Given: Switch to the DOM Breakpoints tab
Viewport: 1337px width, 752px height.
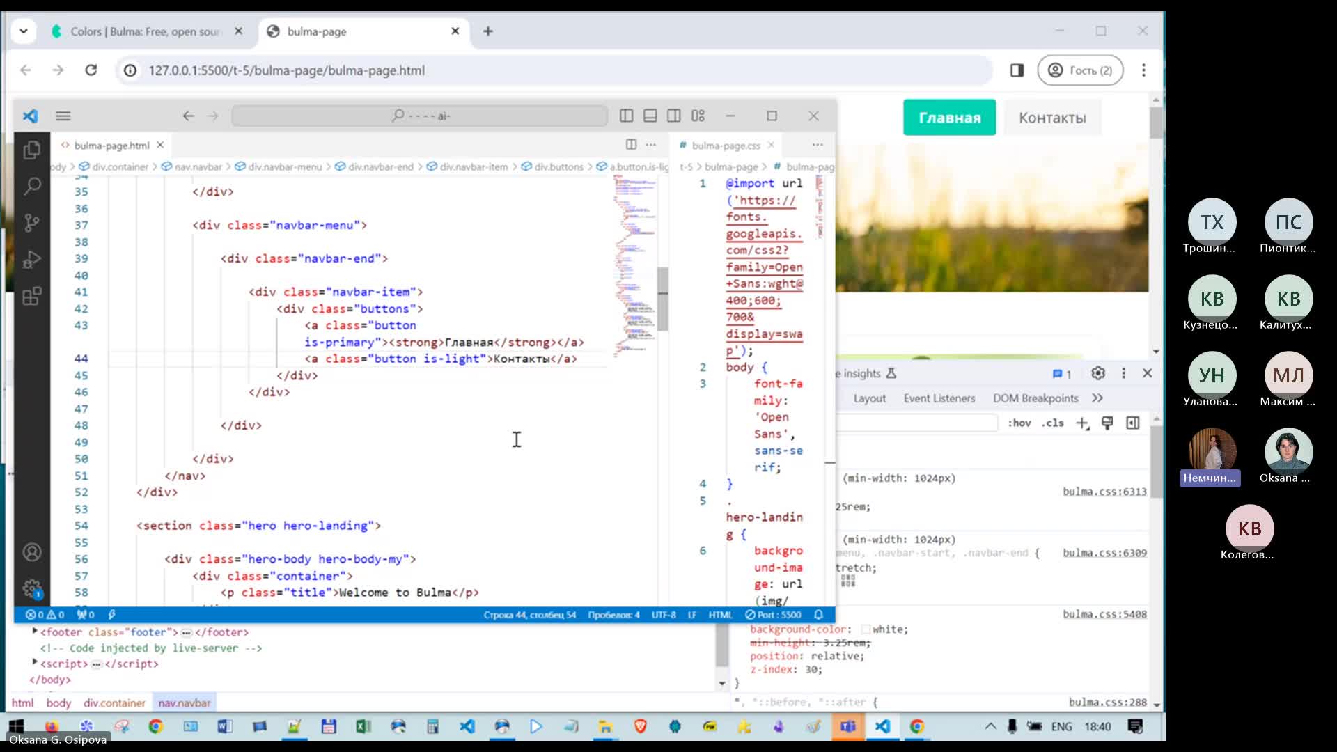Looking at the screenshot, I should tap(1035, 398).
